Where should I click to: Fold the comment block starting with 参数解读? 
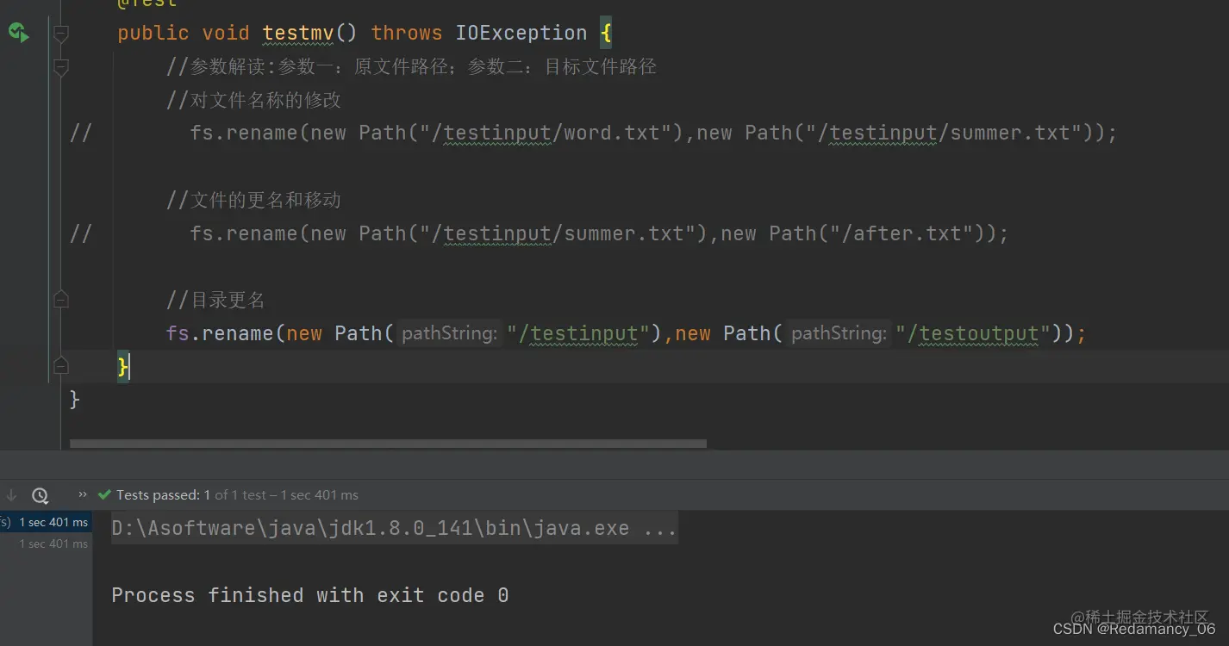60,67
